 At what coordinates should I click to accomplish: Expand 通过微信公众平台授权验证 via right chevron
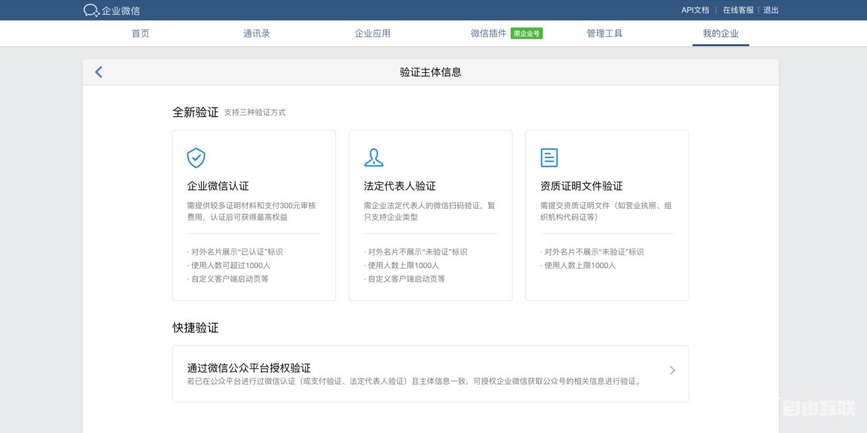(672, 370)
